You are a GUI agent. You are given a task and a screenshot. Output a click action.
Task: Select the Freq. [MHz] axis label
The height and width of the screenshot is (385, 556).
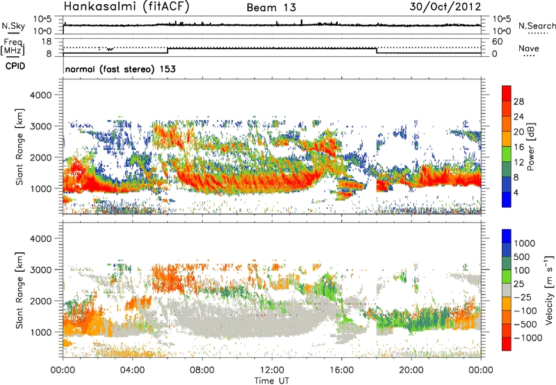13,47
